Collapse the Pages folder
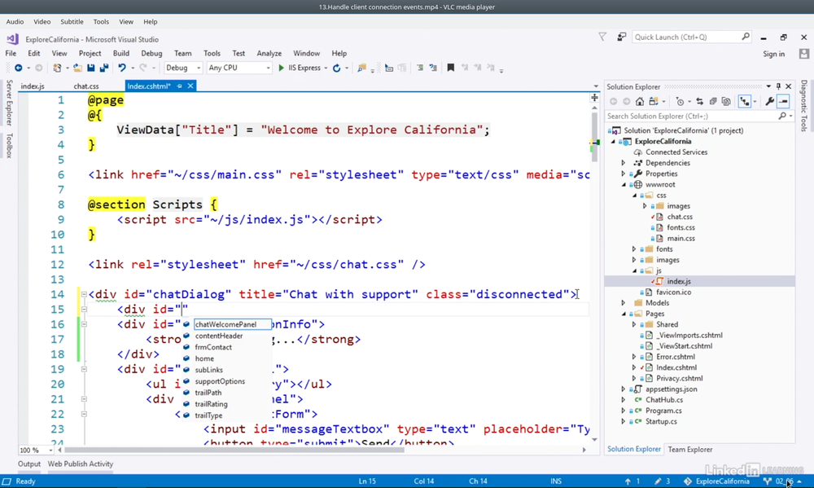 pyautogui.click(x=624, y=314)
